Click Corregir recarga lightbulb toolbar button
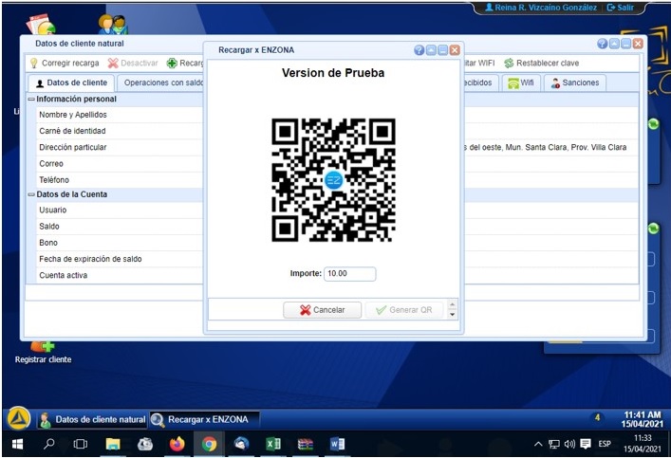Image resolution: width=671 pixels, height=458 pixels. tap(65, 64)
